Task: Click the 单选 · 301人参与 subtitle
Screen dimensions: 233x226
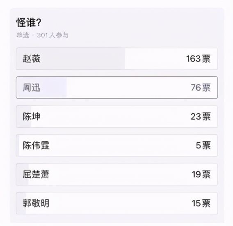Action: click(x=42, y=35)
